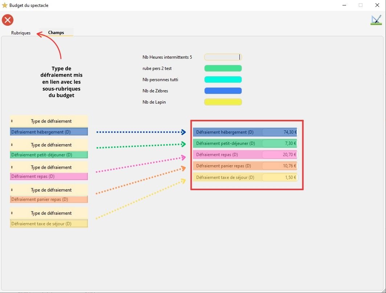Expand Type de défraiement header above repas field
Image resolution: width=386 pixels, height=293 pixels.
(x=51, y=167)
